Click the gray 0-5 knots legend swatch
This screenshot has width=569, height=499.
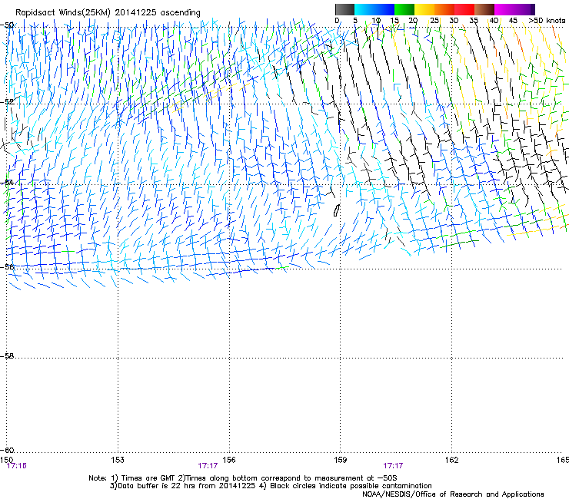click(x=344, y=9)
